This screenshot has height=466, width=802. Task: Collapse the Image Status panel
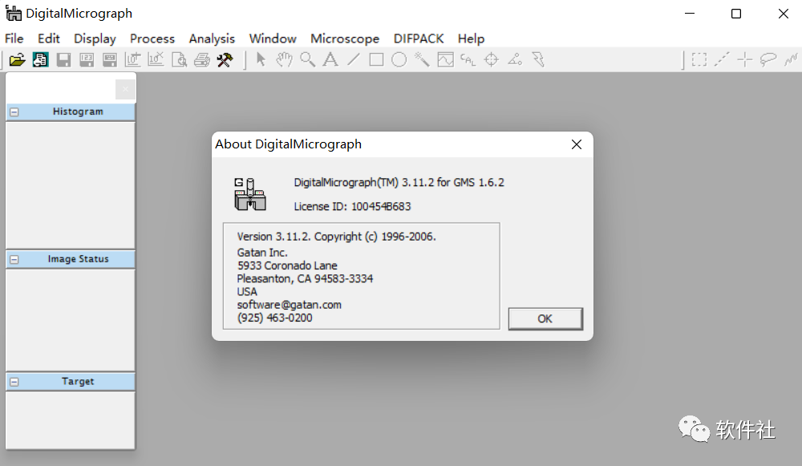pos(14,259)
